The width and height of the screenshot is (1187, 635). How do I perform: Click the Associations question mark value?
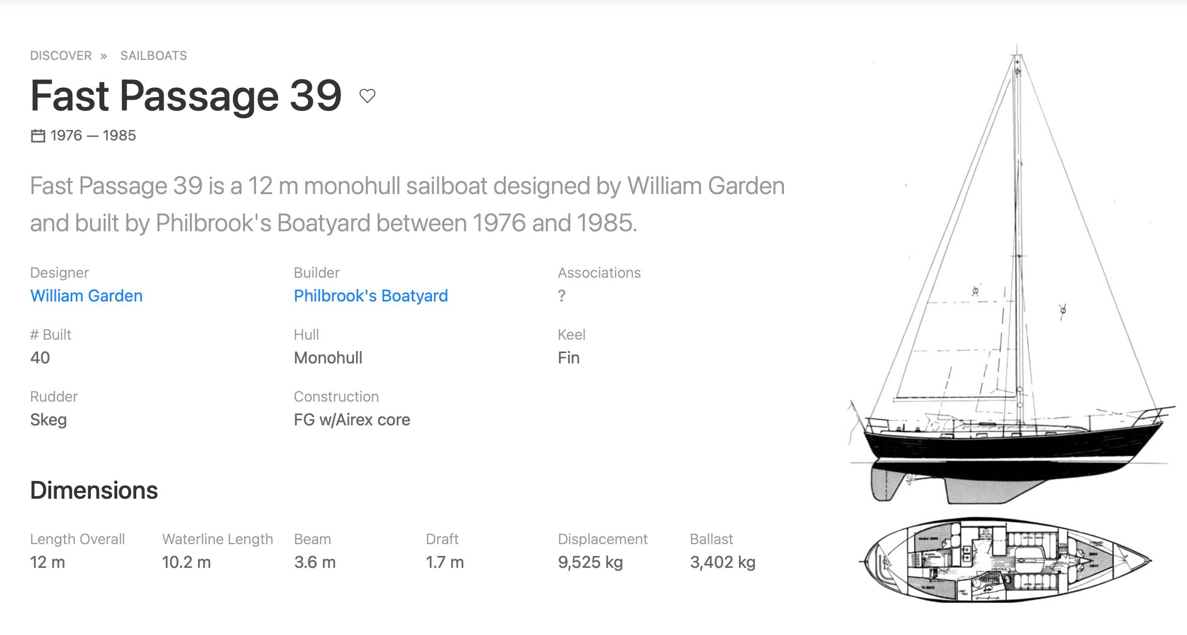562,296
